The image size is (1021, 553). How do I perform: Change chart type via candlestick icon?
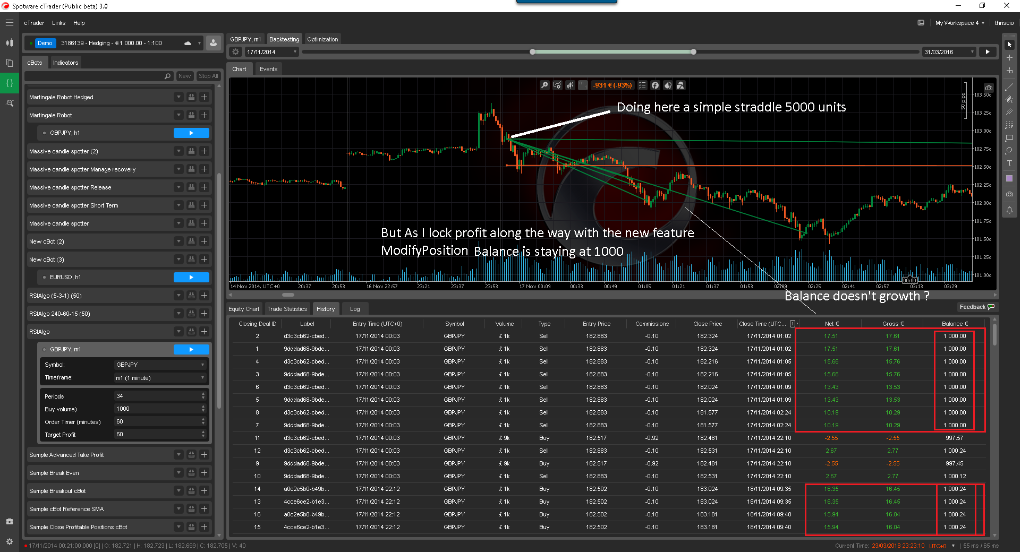tap(570, 85)
